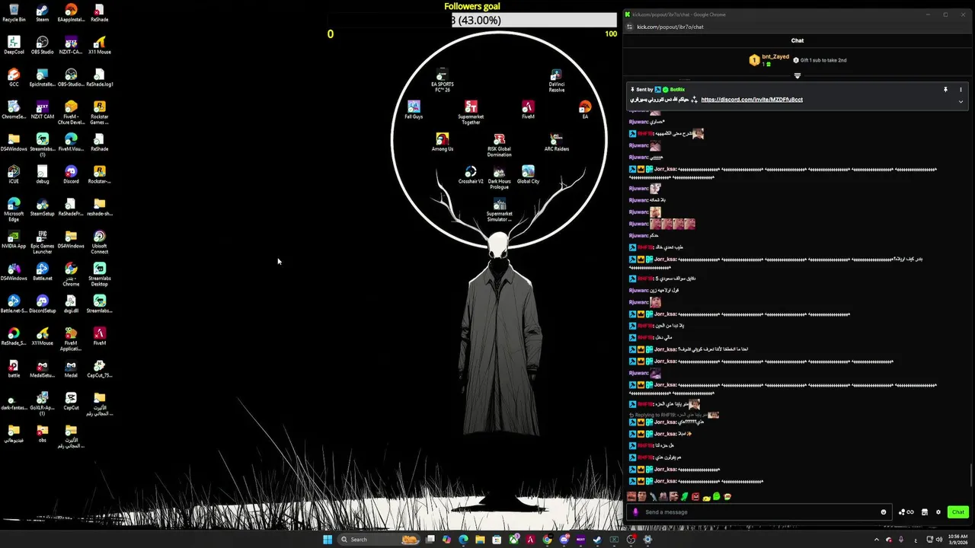Viewport: 975px width, 548px height.
Task: Select the Global City game icon
Action: (528, 175)
